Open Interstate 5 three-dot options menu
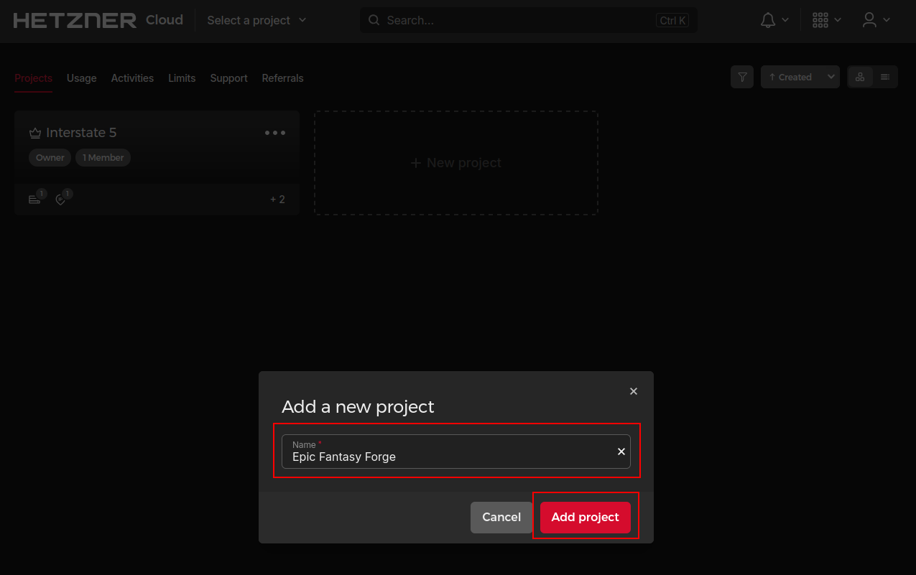The width and height of the screenshot is (916, 575). point(275,133)
